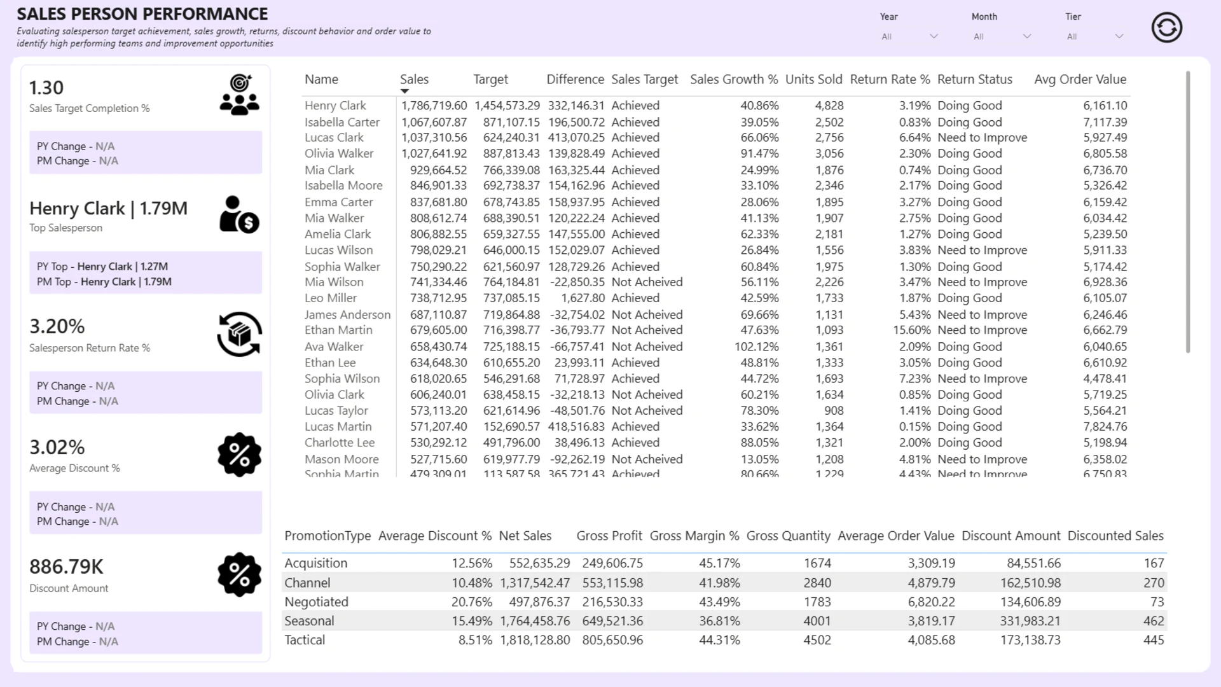Screen dimensions: 1221x687
Task: Select Isabella Carter in the table
Action: [x=341, y=122]
